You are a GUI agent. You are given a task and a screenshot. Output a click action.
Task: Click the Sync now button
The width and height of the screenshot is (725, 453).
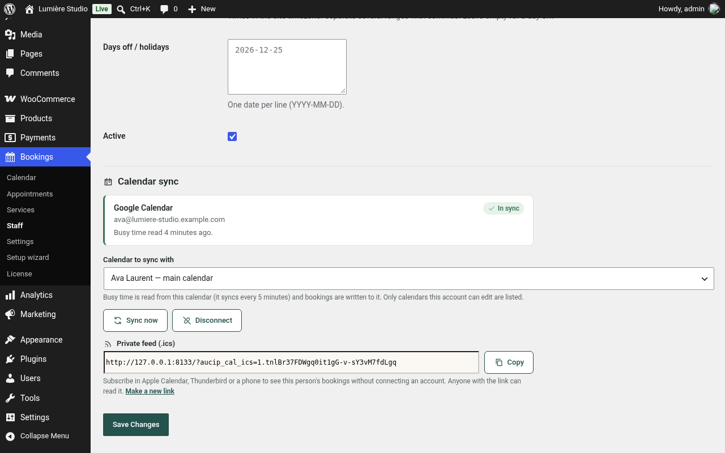[x=135, y=320]
